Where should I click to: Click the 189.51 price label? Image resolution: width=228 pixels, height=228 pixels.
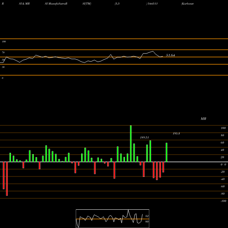[145, 137]
